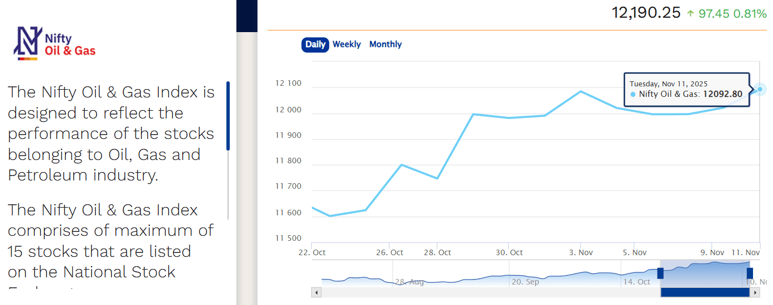773x305 pixels.
Task: Click the 30. Oct x-axis label
Action: click(509, 252)
